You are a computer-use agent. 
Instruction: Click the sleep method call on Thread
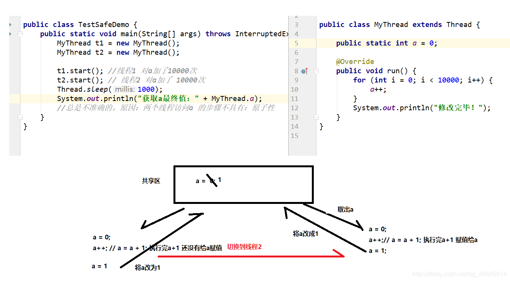tap(97, 89)
